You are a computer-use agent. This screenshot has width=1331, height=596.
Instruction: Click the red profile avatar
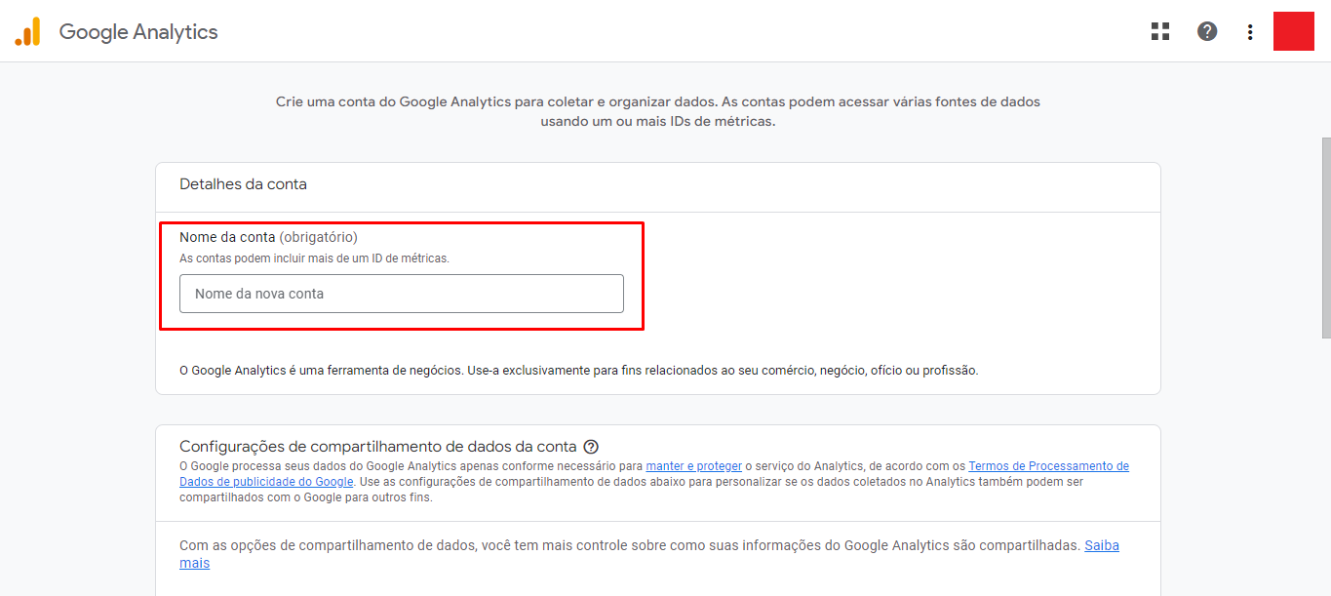1294,31
